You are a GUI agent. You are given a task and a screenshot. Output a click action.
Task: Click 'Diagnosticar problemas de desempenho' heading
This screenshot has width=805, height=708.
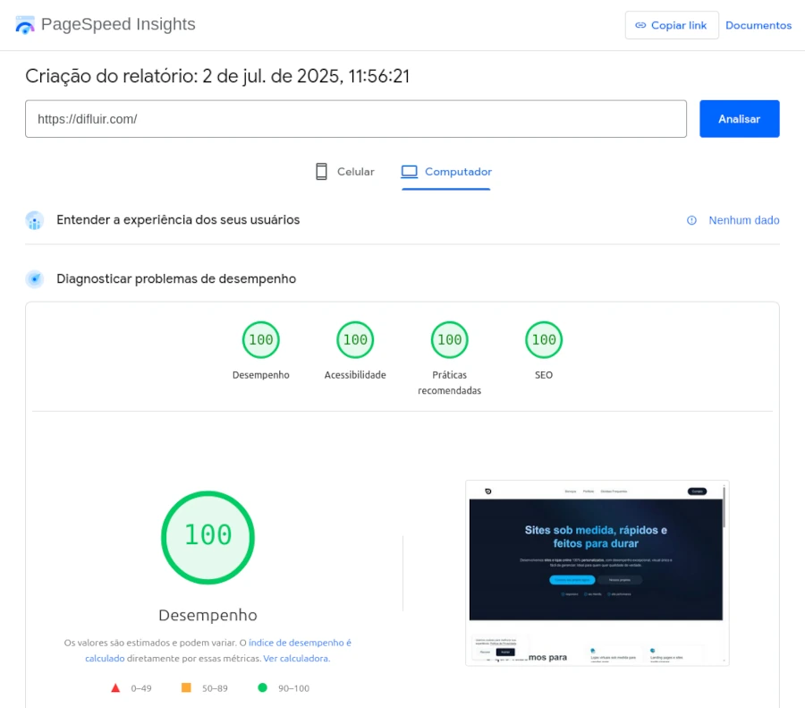tap(176, 278)
